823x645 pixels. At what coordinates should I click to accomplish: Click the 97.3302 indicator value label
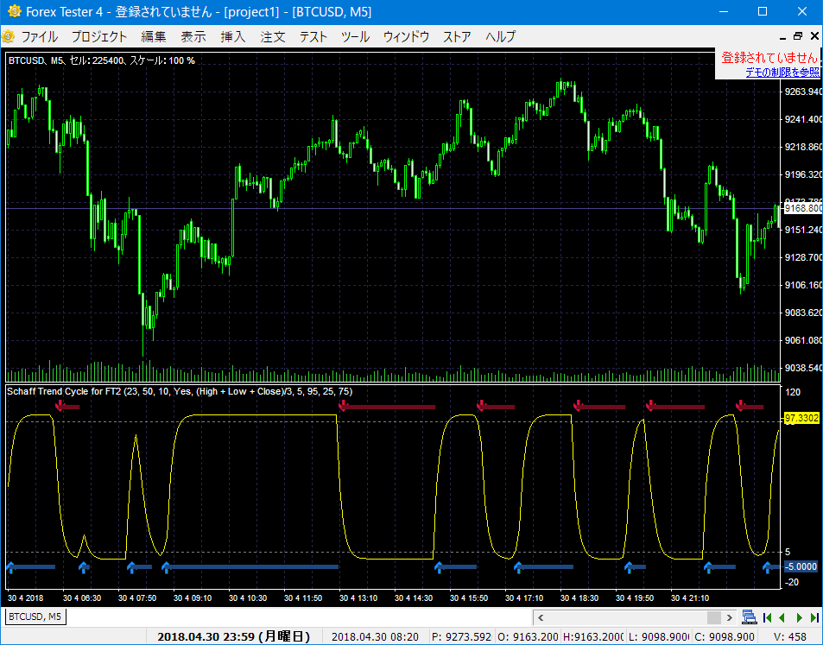pyautogui.click(x=801, y=418)
